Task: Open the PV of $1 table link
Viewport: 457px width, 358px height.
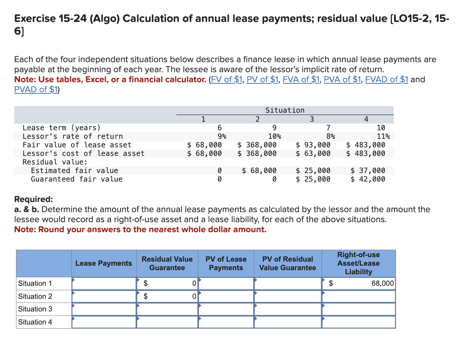Action: (262, 79)
